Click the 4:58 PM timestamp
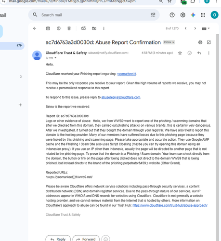 (157, 53)
